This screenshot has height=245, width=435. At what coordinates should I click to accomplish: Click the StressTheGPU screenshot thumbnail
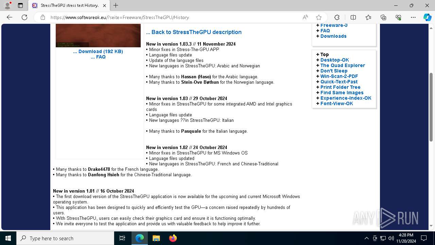pyautogui.click(x=98, y=35)
